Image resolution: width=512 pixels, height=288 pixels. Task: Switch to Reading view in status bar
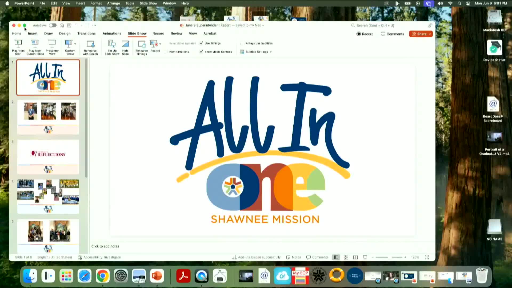click(x=355, y=257)
